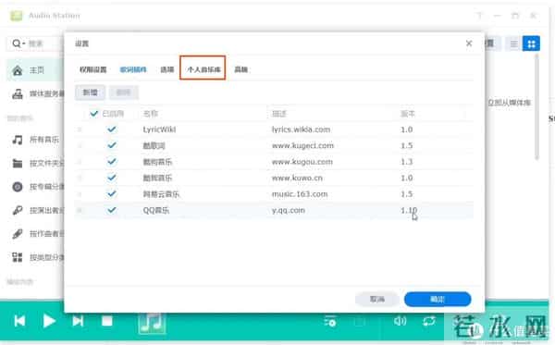Uncheck the www.kugeci.com plugin checkbox
Viewport: 555px width, 345px height.
tap(112, 145)
